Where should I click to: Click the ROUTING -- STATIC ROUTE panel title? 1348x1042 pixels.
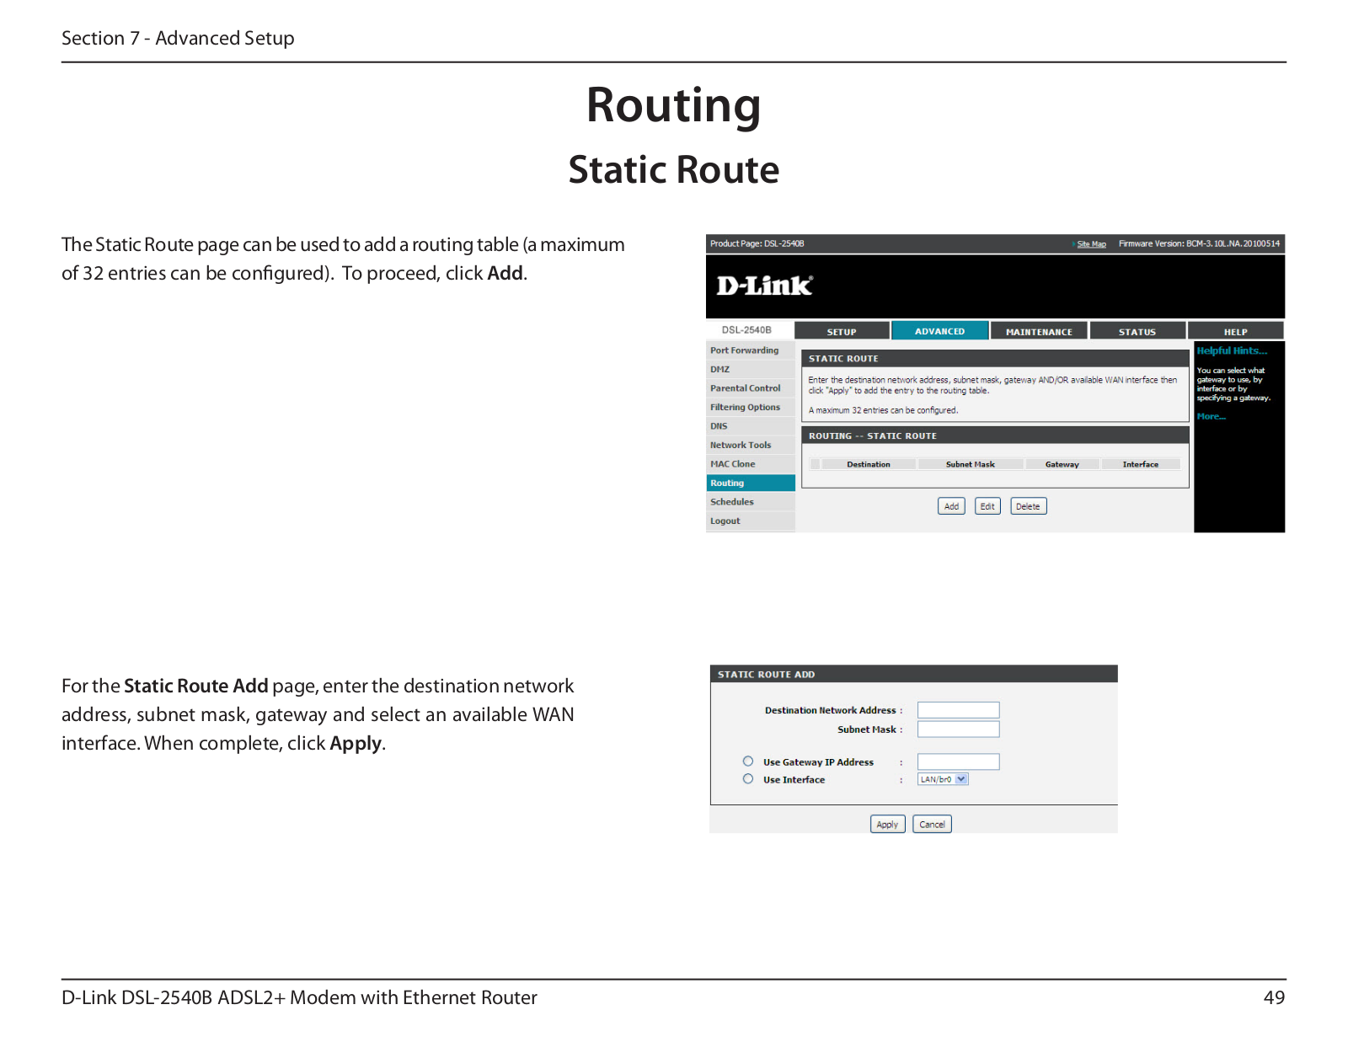point(872,436)
